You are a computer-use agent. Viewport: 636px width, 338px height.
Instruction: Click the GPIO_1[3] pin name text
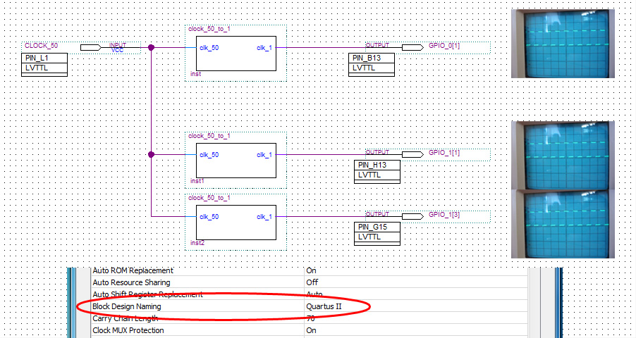444,215
